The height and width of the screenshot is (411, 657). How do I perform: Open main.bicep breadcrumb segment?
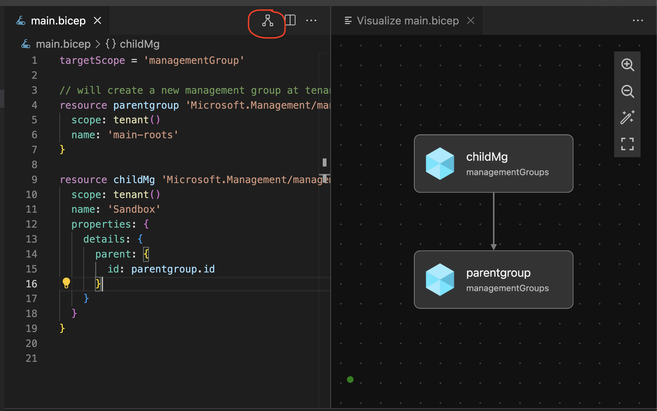63,44
